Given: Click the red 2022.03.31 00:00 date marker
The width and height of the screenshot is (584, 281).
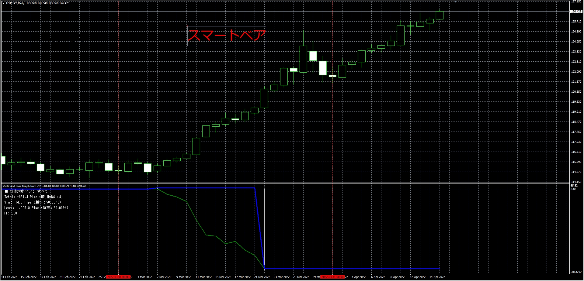Looking at the screenshot, I should (x=332, y=277).
